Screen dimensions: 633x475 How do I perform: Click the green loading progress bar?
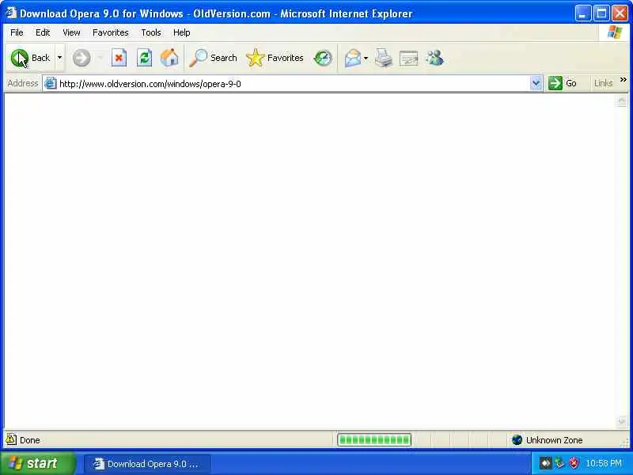[374, 440]
